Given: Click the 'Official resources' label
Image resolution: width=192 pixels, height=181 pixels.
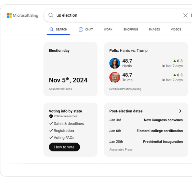Looking at the screenshot, I should (x=66, y=116).
